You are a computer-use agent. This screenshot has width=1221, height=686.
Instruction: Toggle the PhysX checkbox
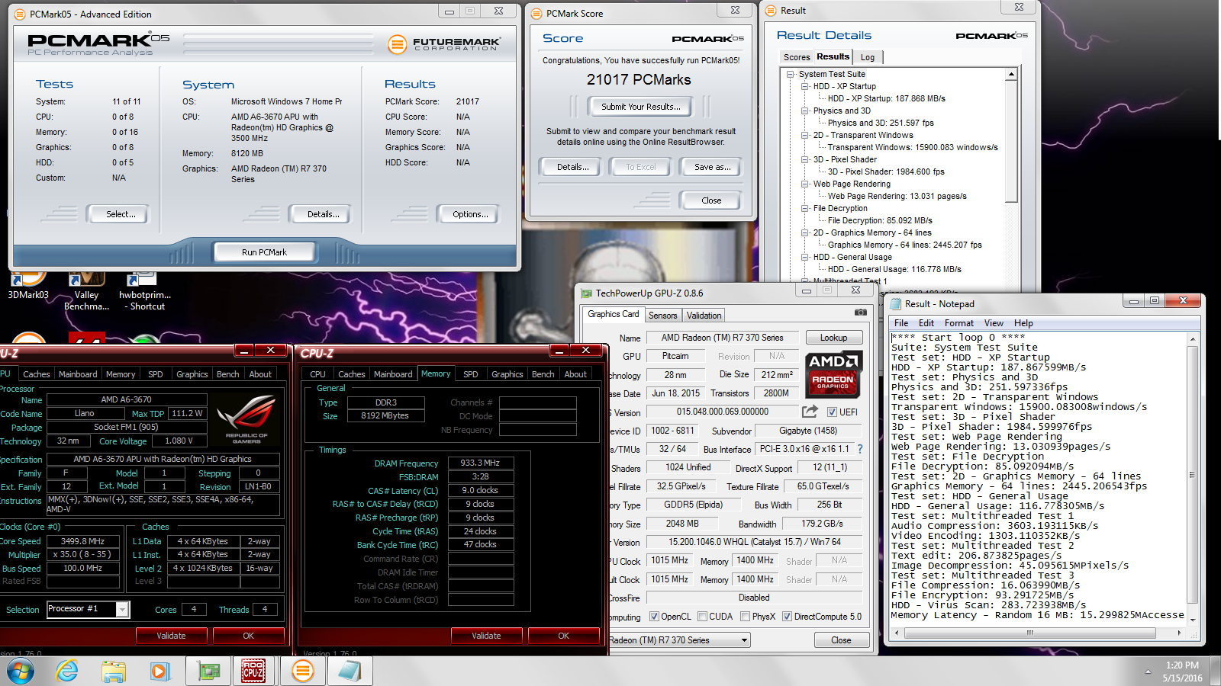point(745,617)
